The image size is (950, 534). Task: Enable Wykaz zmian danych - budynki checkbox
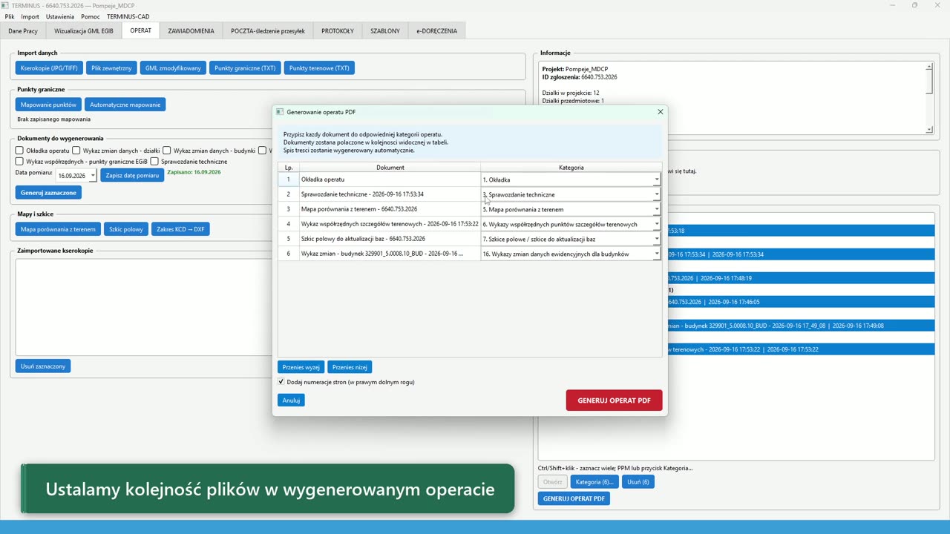click(167, 151)
